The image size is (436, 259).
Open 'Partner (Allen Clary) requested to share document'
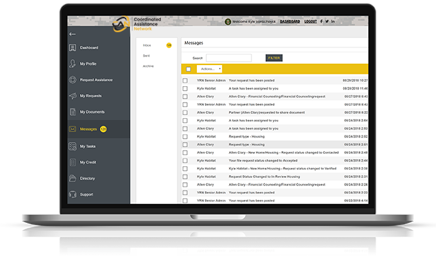(x=267, y=112)
